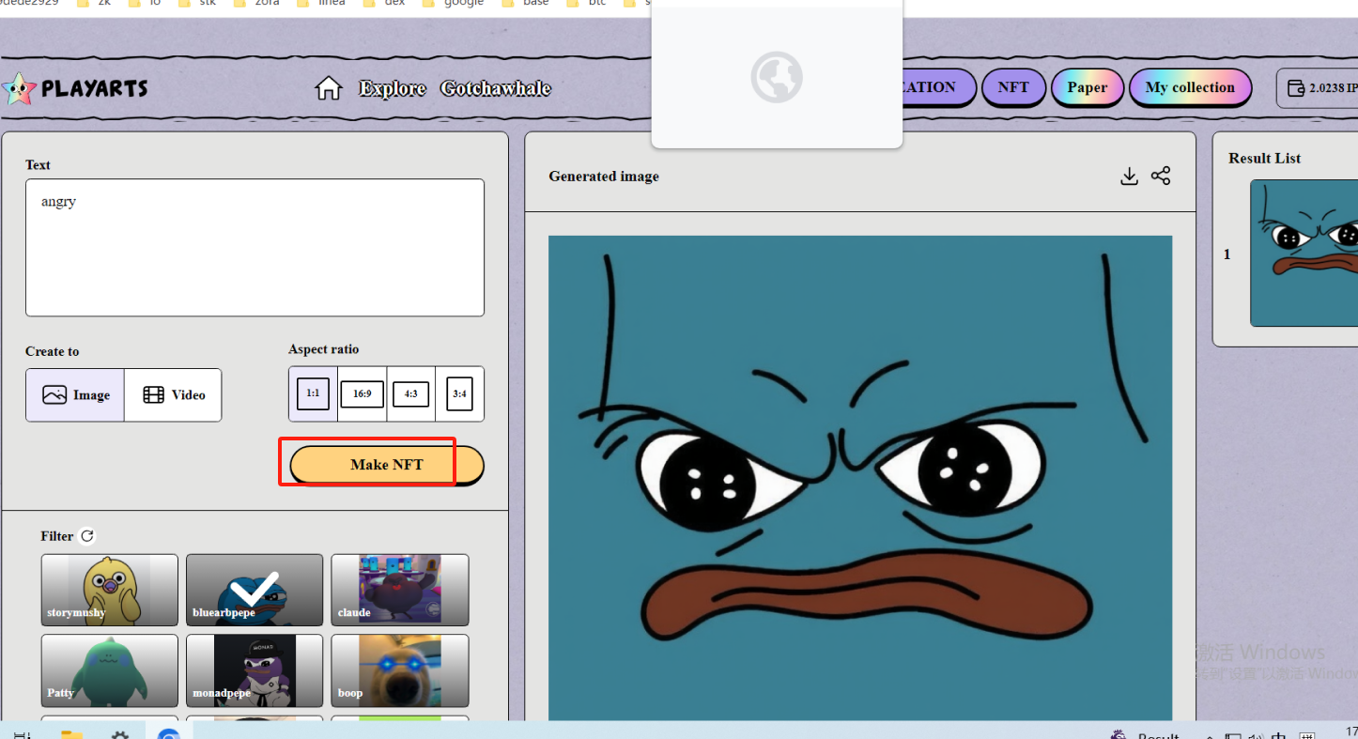
Task: Open the Paper tab
Action: [1087, 87]
